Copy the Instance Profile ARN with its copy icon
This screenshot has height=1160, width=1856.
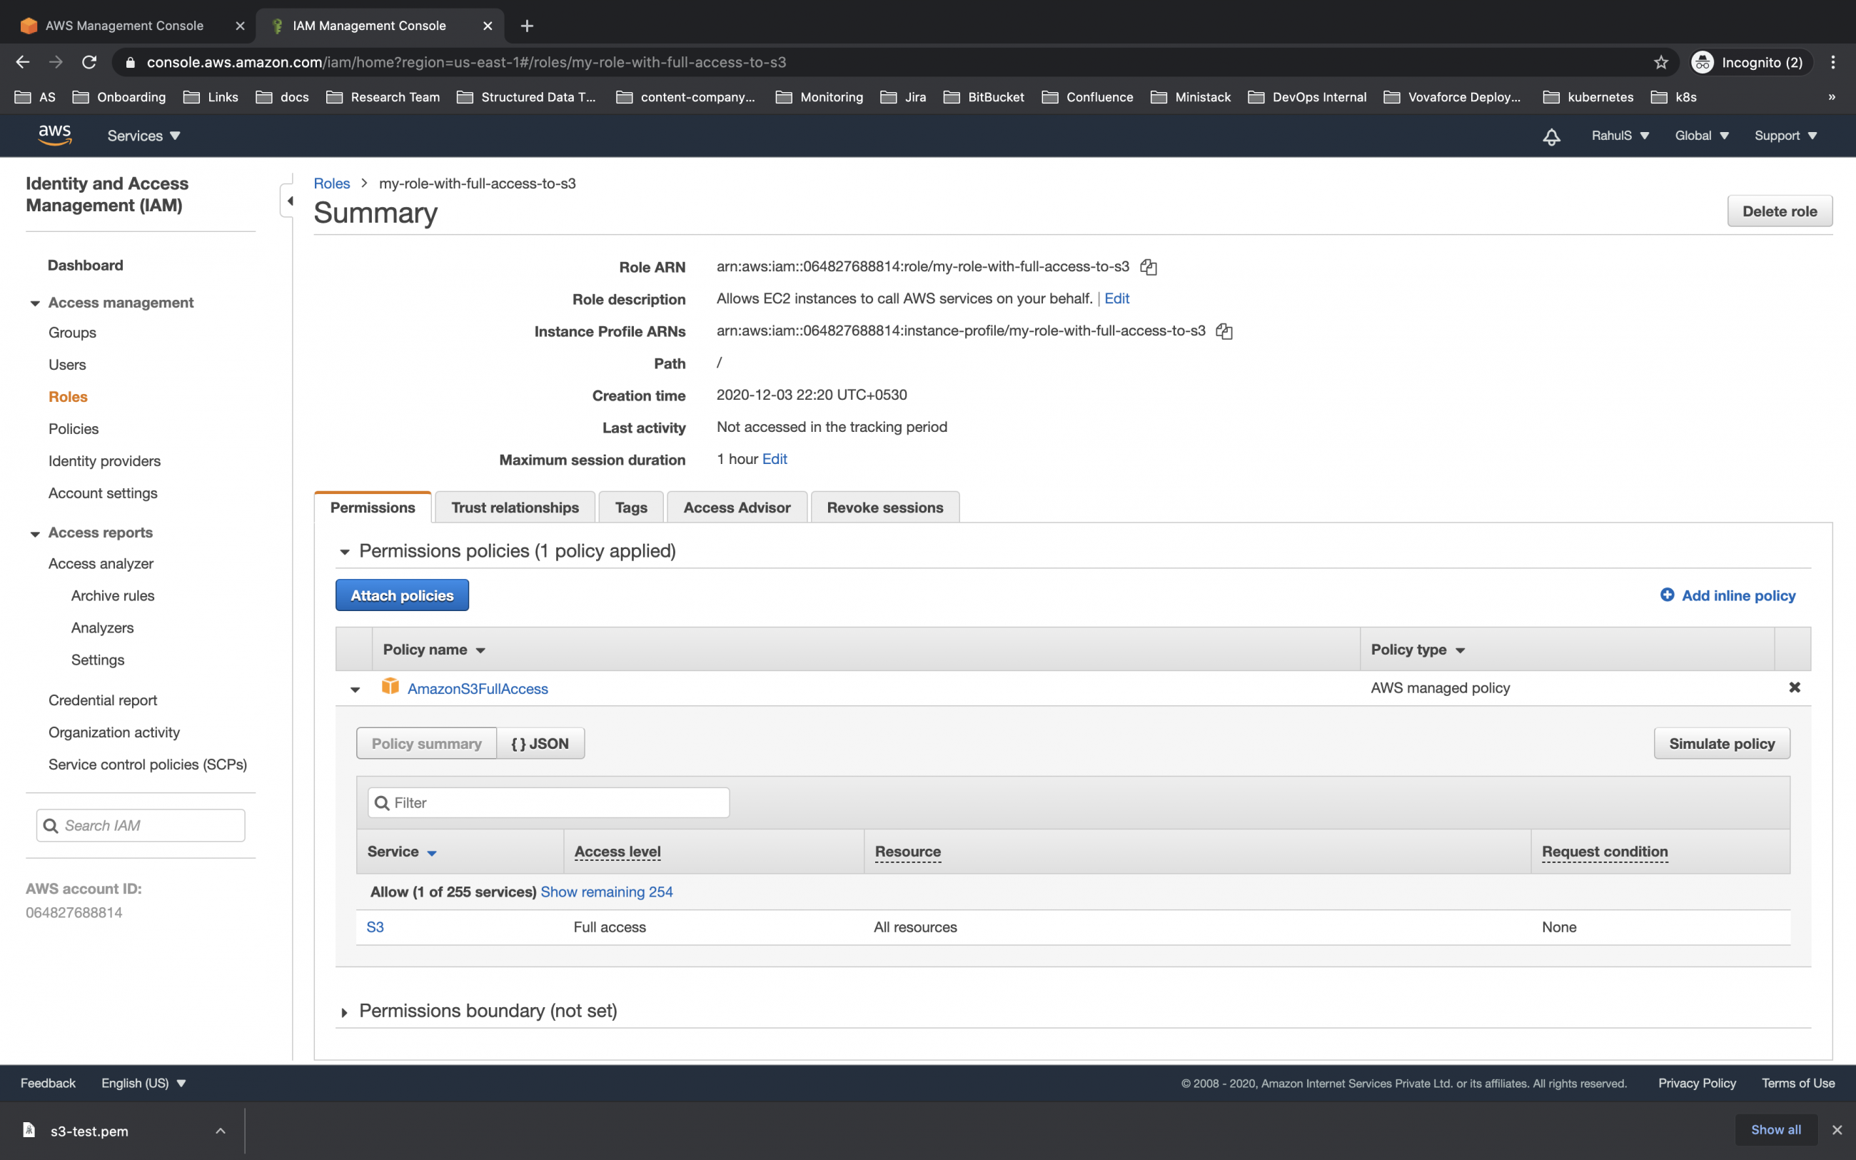coord(1224,331)
